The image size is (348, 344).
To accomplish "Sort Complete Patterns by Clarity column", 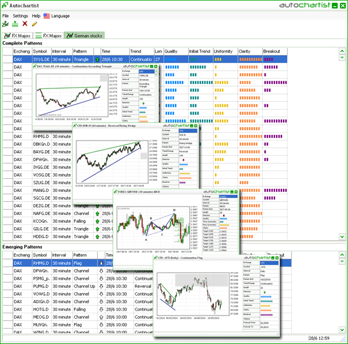I will pyautogui.click(x=250, y=52).
